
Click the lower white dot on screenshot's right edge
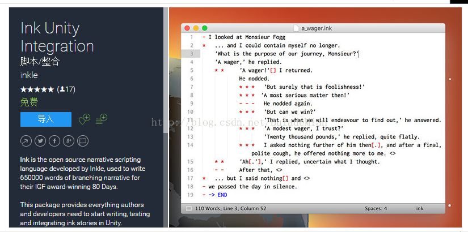(449, 205)
